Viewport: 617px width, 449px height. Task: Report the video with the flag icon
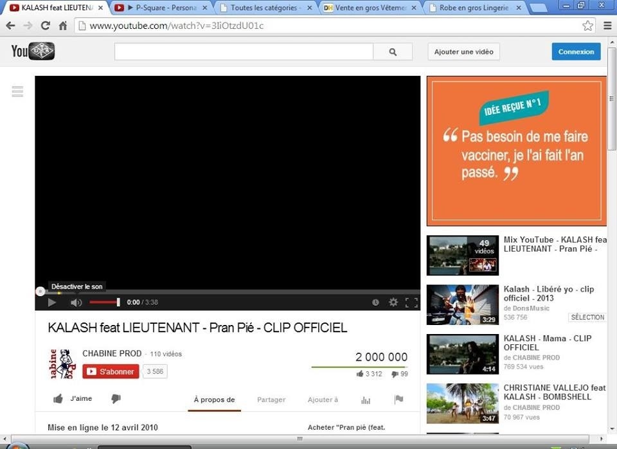pyautogui.click(x=398, y=400)
